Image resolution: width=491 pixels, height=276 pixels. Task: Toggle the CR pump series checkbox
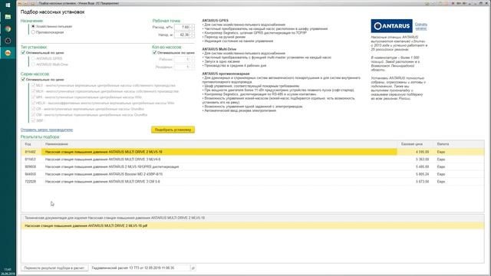(x=33, y=109)
